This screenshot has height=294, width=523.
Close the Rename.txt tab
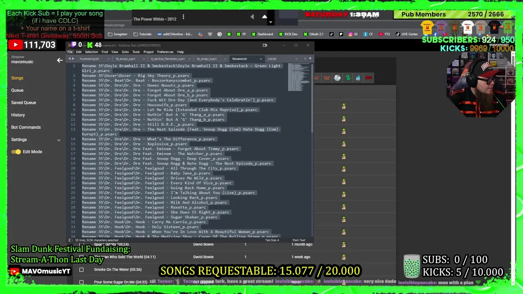coord(261,59)
